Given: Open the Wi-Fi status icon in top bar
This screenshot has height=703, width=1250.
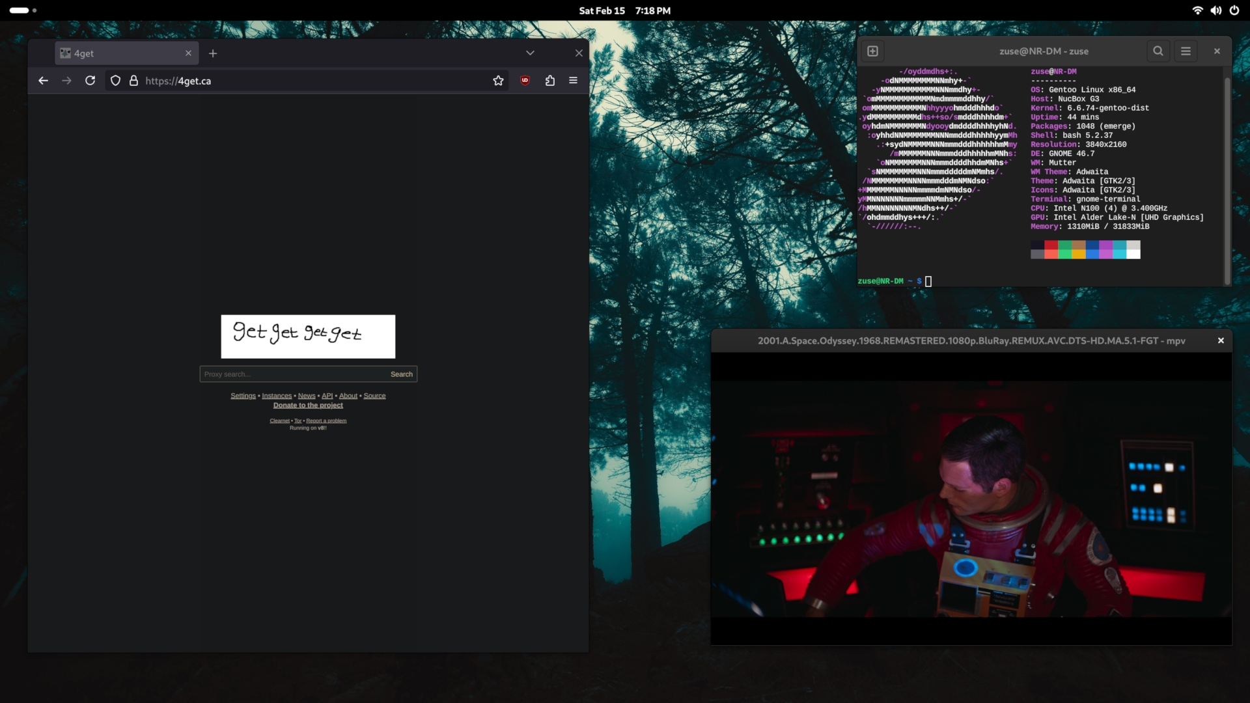Looking at the screenshot, I should pos(1197,10).
